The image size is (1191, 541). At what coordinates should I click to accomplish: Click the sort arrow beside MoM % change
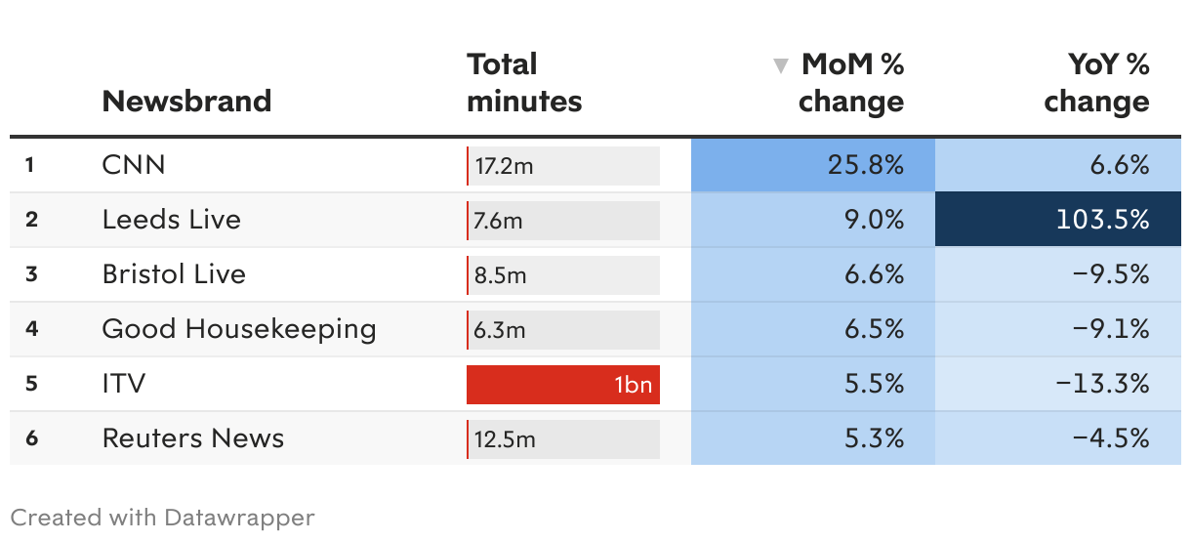click(780, 66)
